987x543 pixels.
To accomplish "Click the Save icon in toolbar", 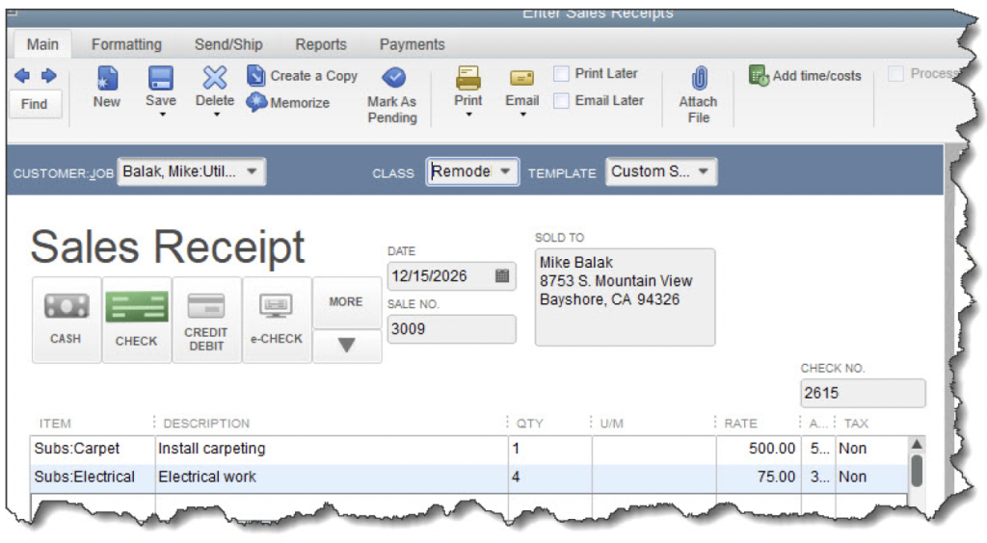I will point(161,79).
